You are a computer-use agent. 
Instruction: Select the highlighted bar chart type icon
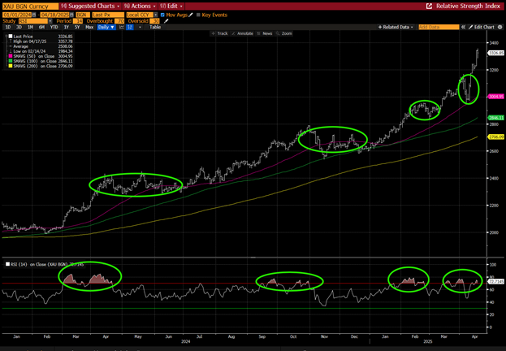point(129,27)
